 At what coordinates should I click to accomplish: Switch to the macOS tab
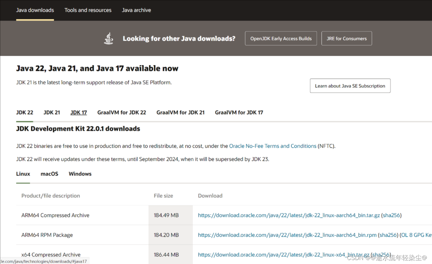point(49,174)
